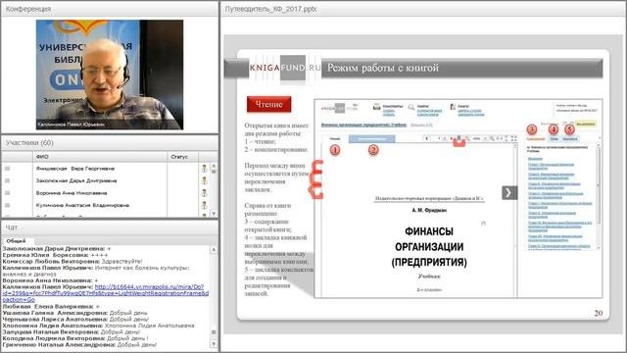Click presenter video of Каллиников Павел Юрьевич
The width and height of the screenshot is (627, 353).
(110, 75)
